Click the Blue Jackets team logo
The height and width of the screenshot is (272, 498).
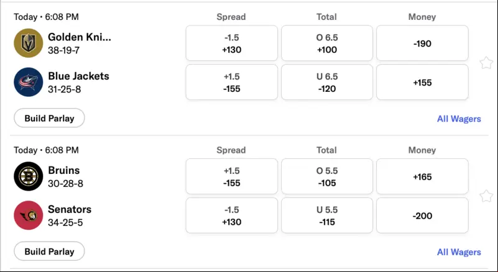[x=28, y=82]
